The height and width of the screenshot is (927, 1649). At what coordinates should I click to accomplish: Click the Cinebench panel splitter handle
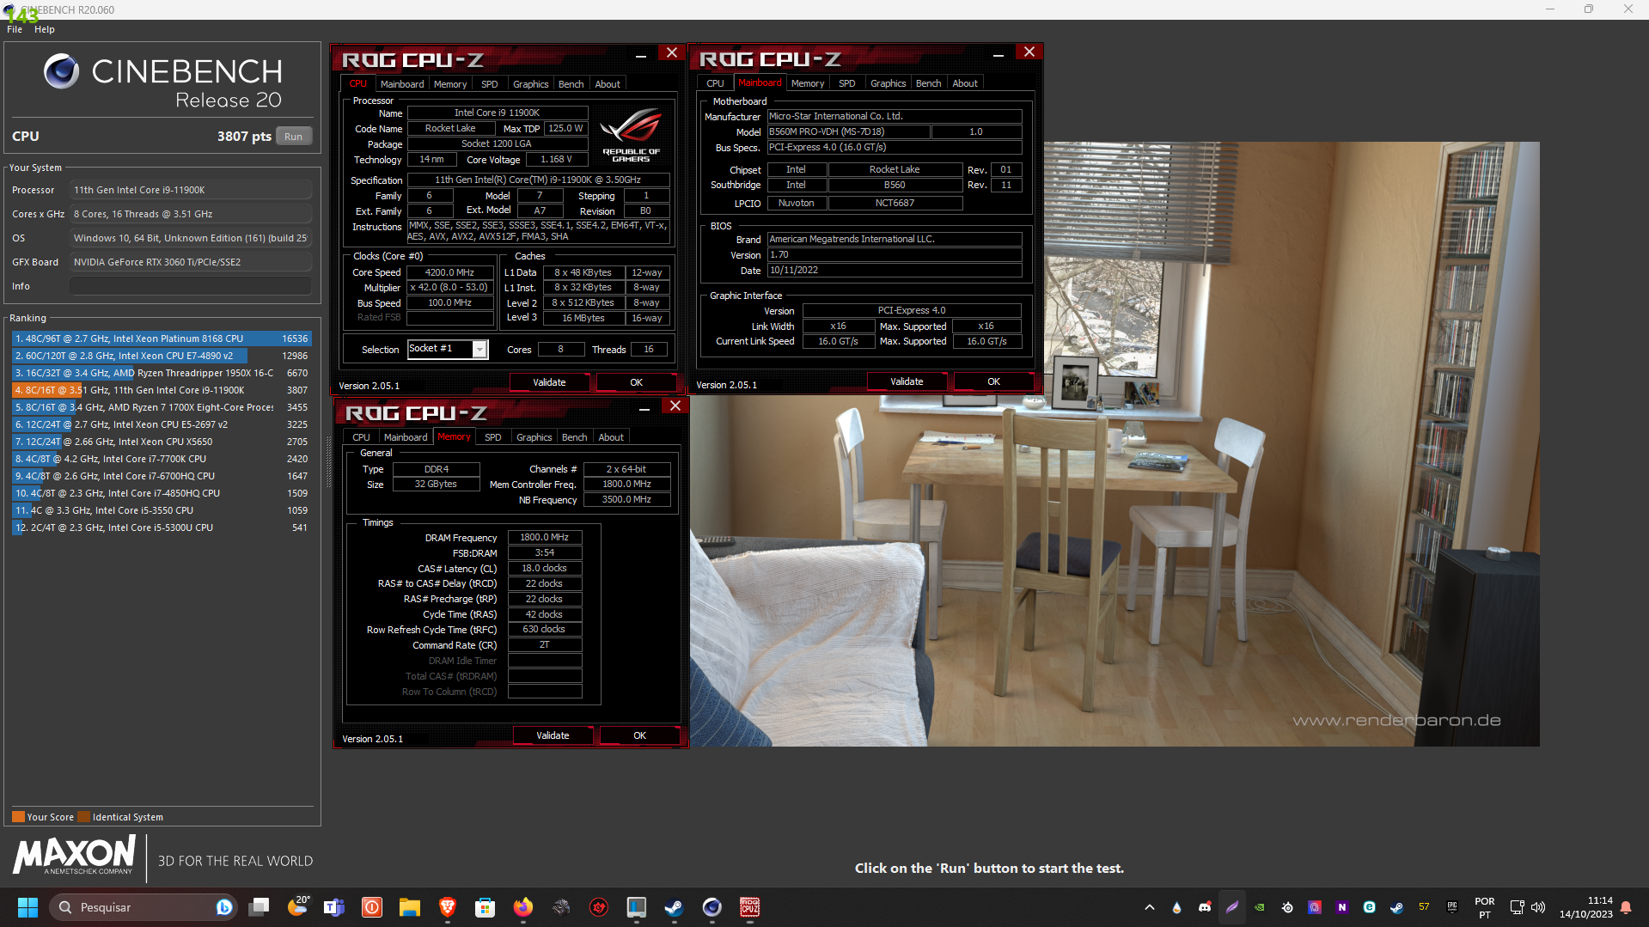click(x=327, y=462)
